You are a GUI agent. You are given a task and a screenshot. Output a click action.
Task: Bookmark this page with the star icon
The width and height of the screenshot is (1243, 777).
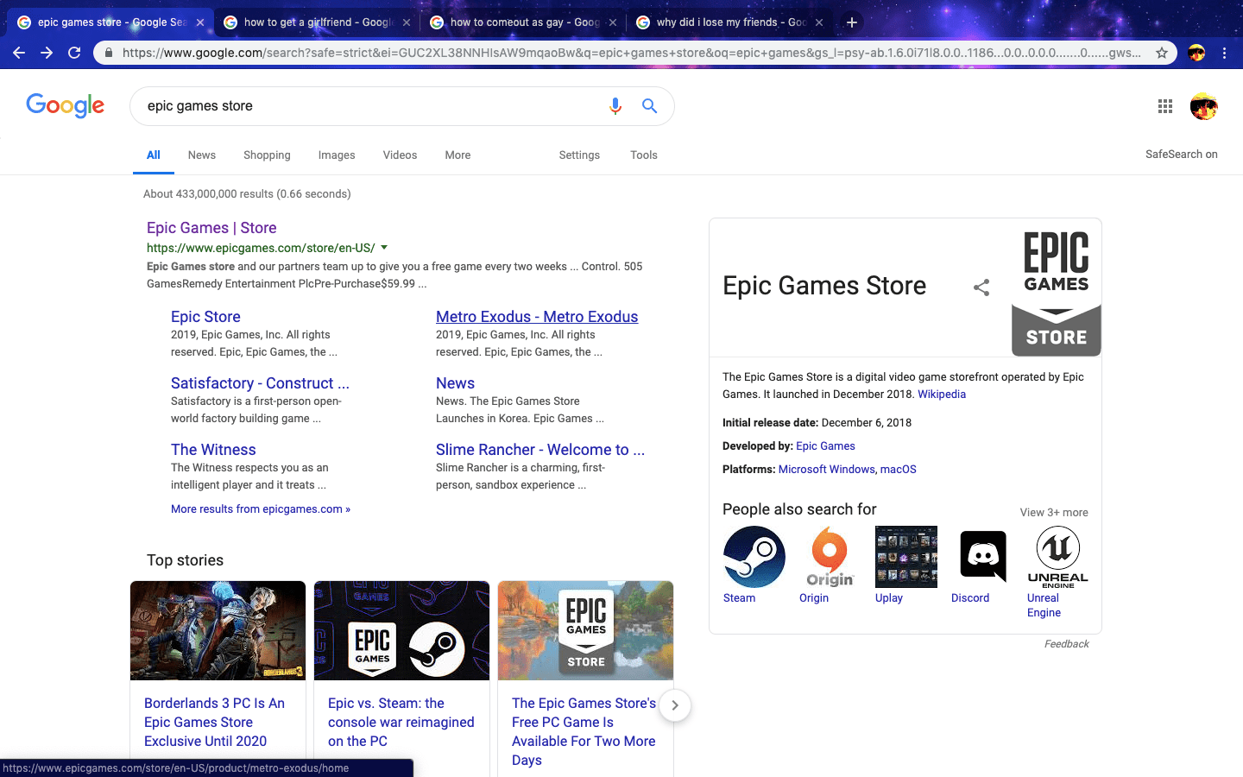coord(1162,53)
